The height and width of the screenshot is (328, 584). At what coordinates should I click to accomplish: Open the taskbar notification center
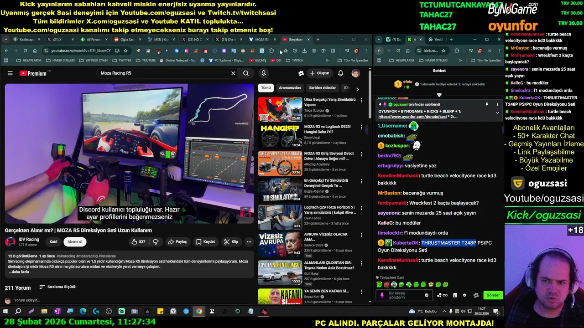pyautogui.click(x=496, y=312)
